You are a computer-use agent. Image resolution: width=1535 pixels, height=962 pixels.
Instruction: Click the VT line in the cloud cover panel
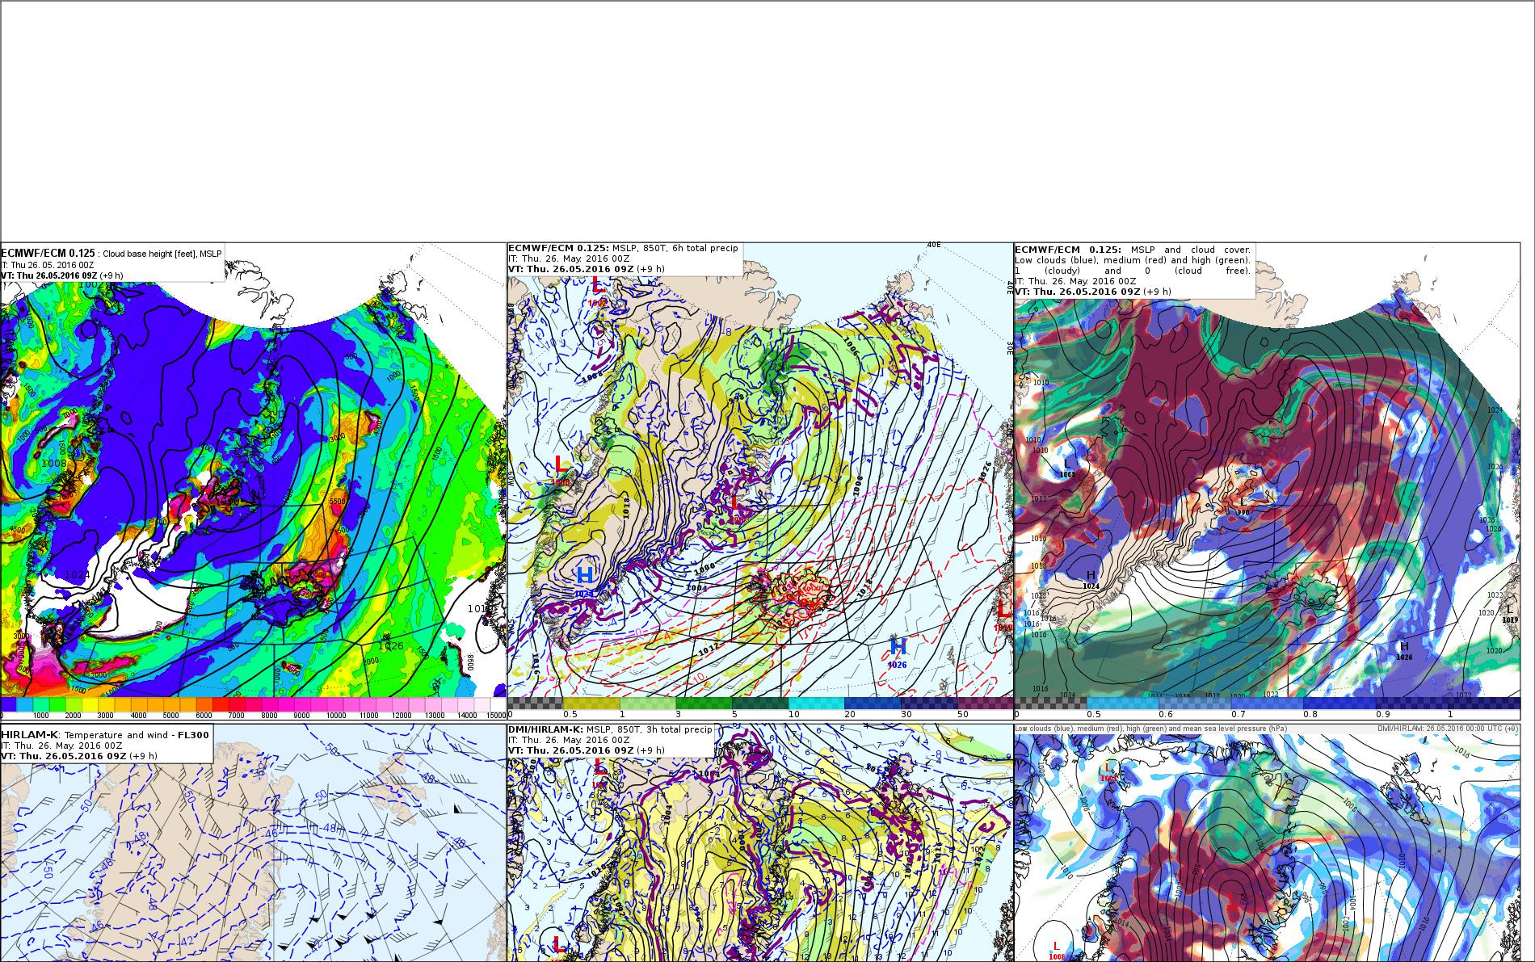(1094, 292)
